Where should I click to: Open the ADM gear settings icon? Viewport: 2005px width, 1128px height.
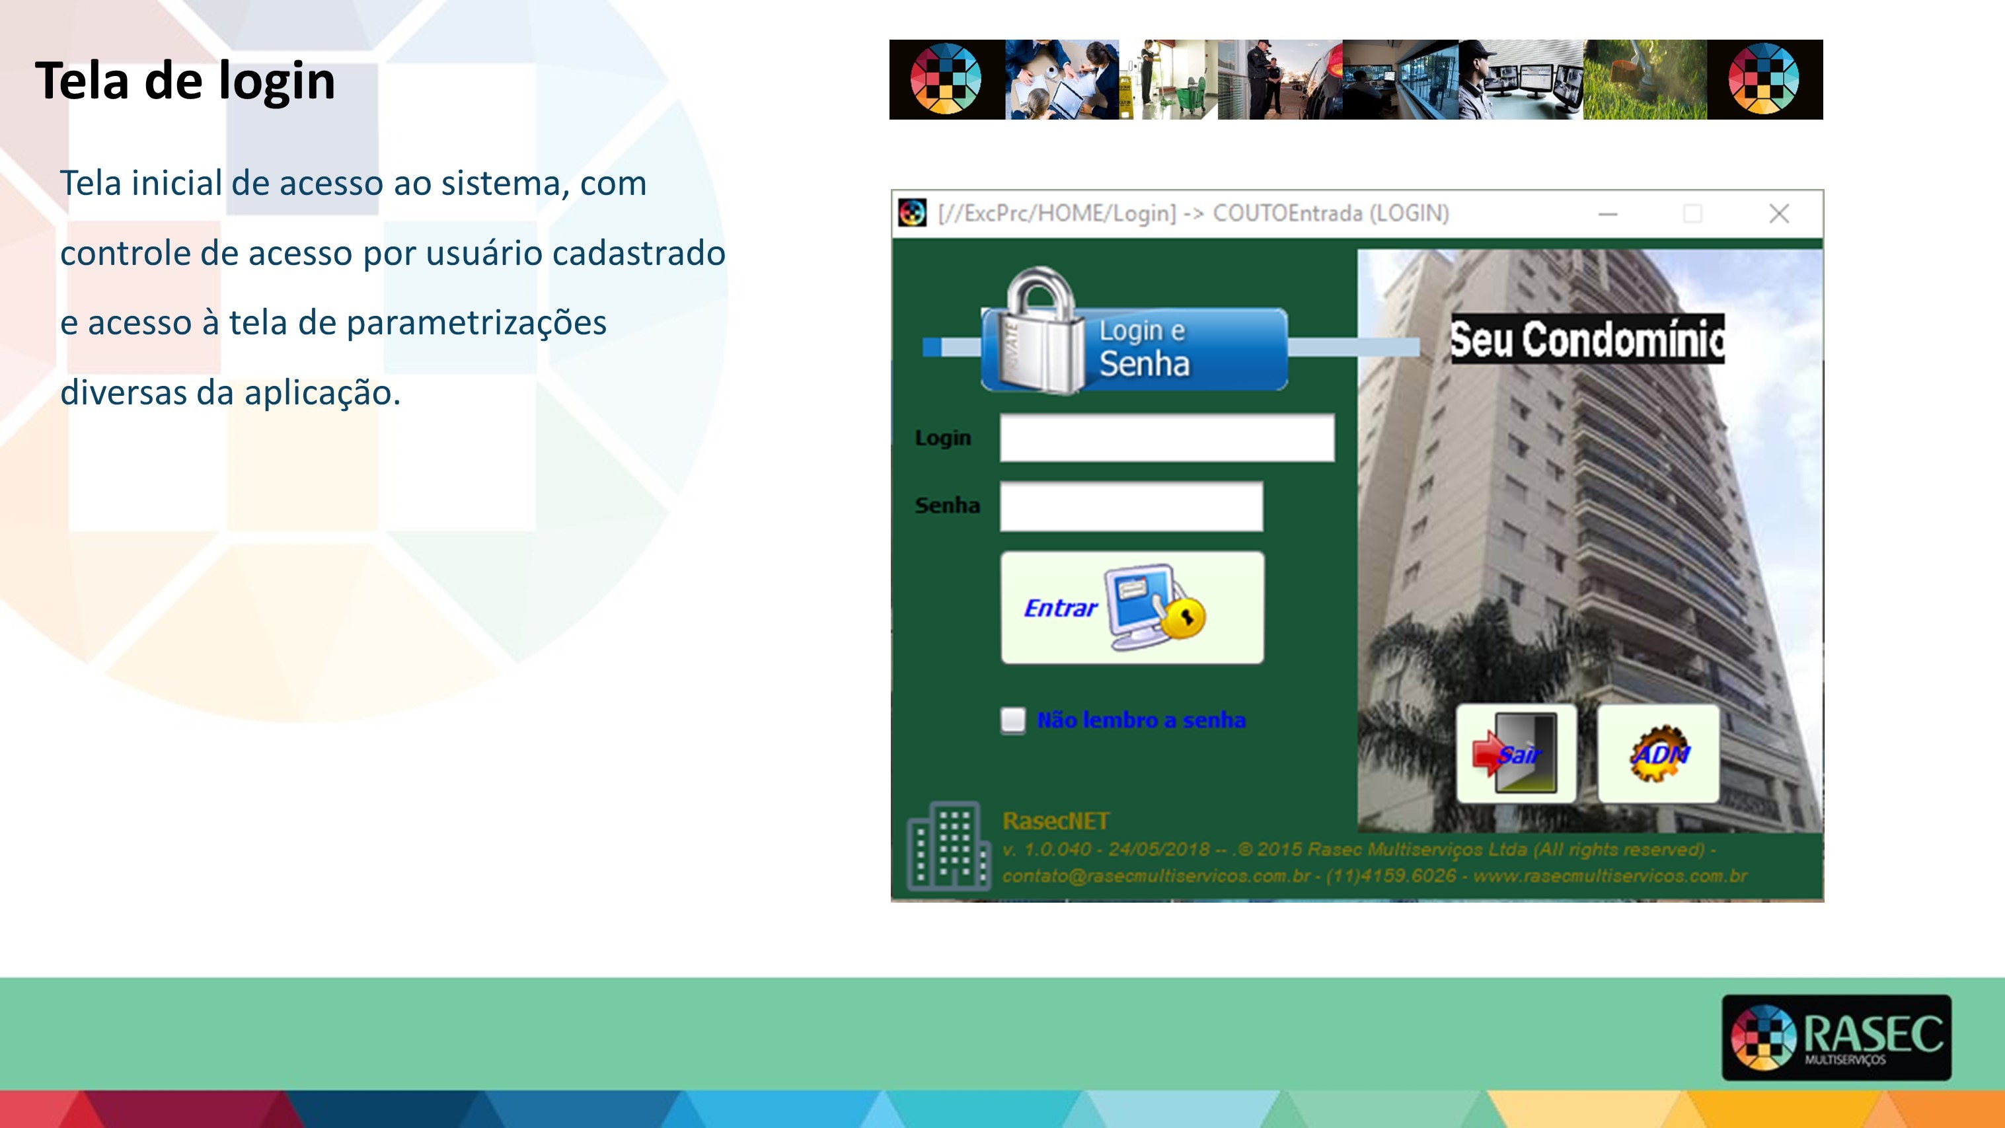coord(1659,753)
